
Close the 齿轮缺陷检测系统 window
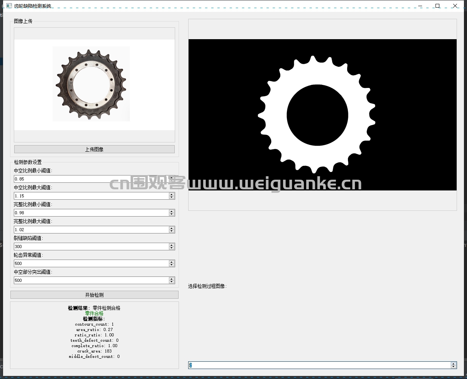455,6
